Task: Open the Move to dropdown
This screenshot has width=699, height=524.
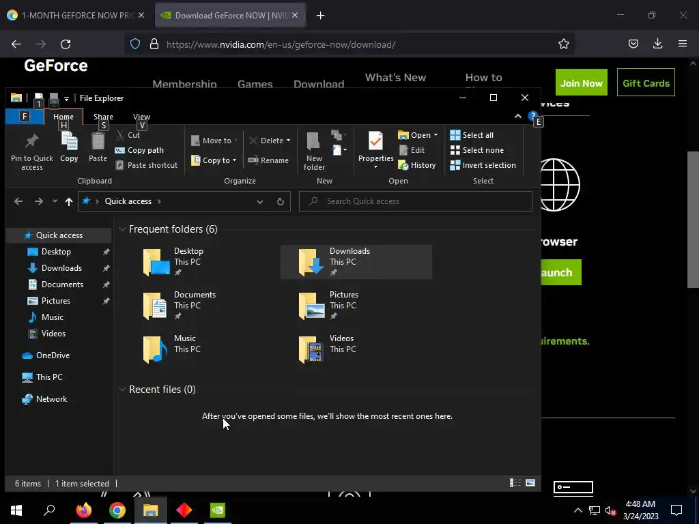Action: [x=214, y=141]
